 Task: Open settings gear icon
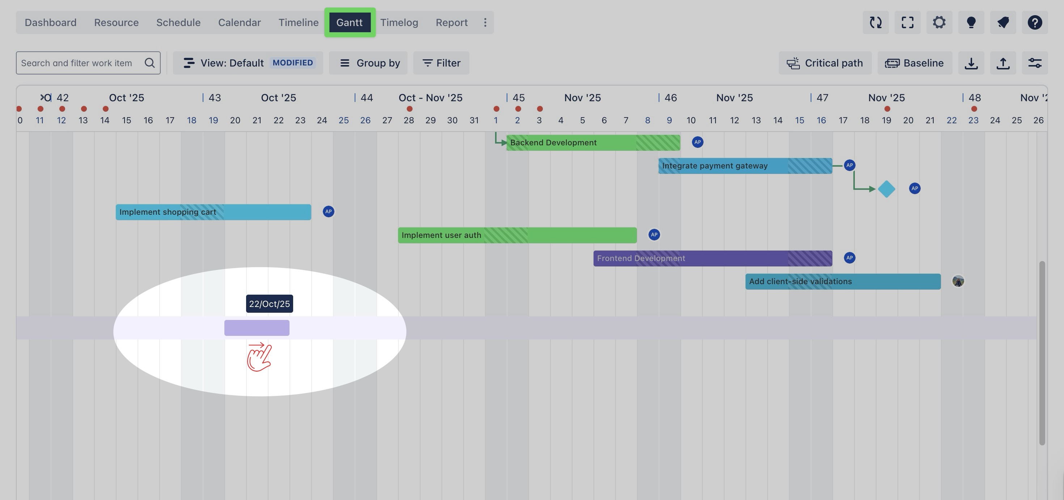tap(939, 22)
